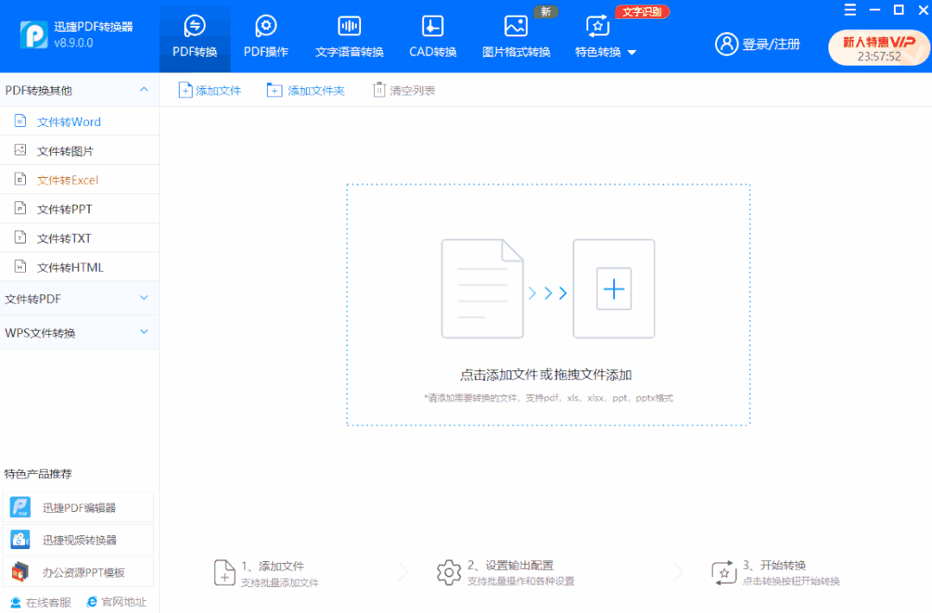Click the 特色转换 star icon
The width and height of the screenshot is (932, 613).
598,26
